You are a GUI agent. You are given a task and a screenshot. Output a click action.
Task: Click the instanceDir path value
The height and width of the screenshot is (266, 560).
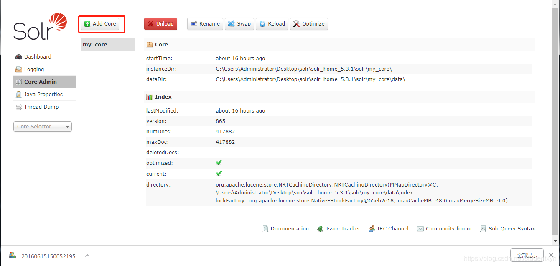304,69
